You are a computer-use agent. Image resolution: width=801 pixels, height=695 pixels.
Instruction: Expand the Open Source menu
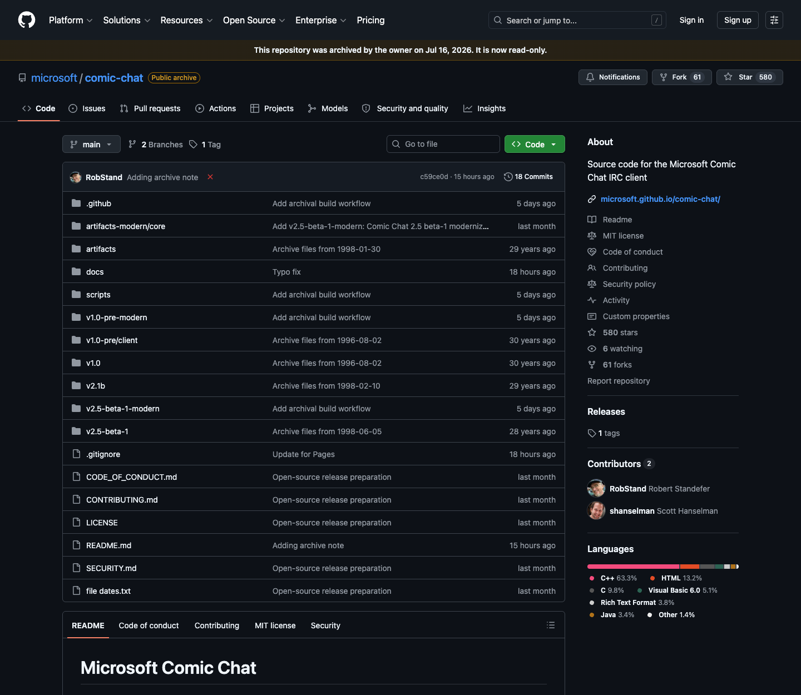(254, 20)
